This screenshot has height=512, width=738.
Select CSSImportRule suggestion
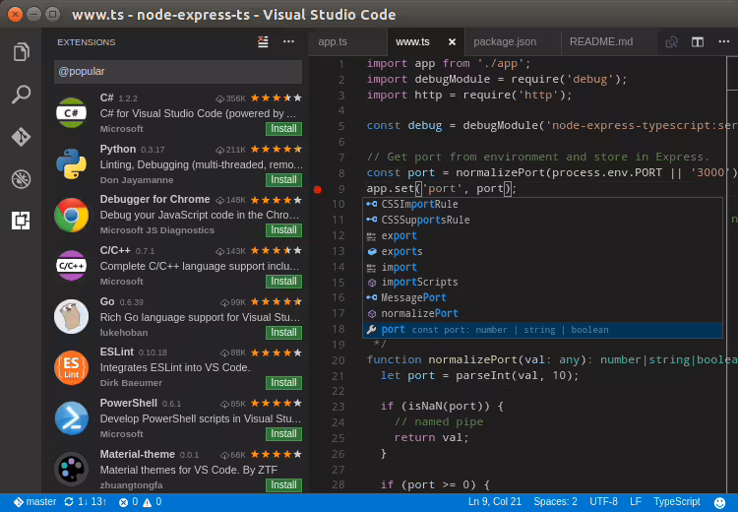(542, 205)
